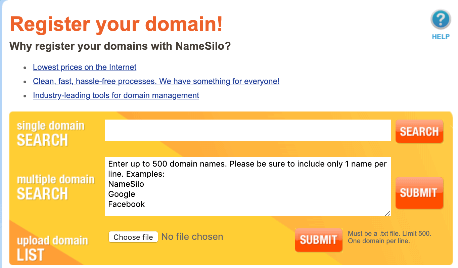The width and height of the screenshot is (458, 268).
Task: Click the 'multiple domain SEARCH' label
Action: click(55, 186)
